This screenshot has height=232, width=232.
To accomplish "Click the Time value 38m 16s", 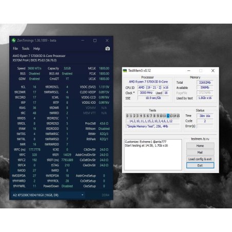I will coord(205,116).
